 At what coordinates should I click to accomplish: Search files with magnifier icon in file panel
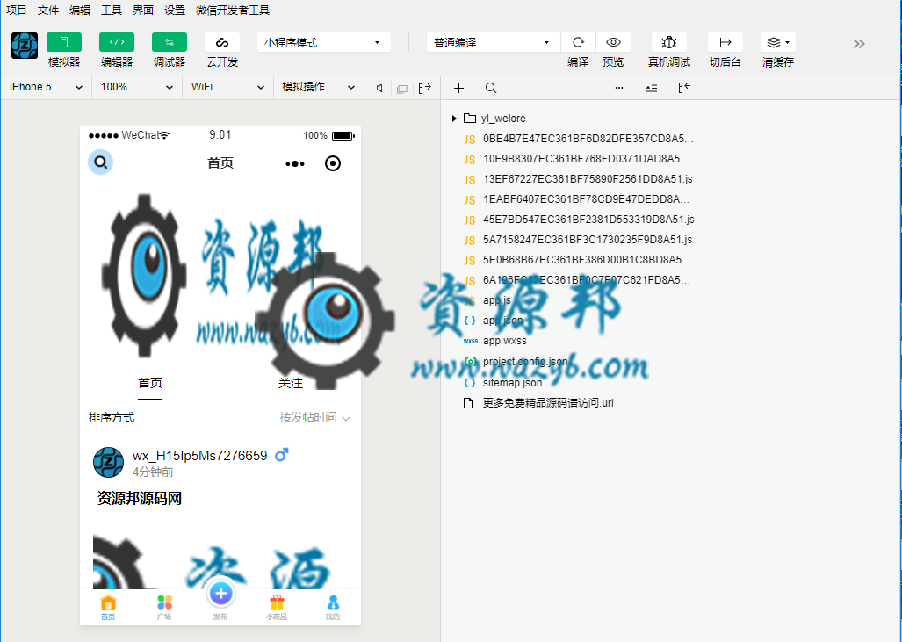tap(491, 88)
